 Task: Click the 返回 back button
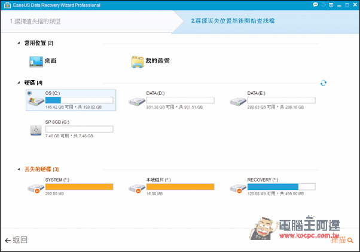coord(16,240)
